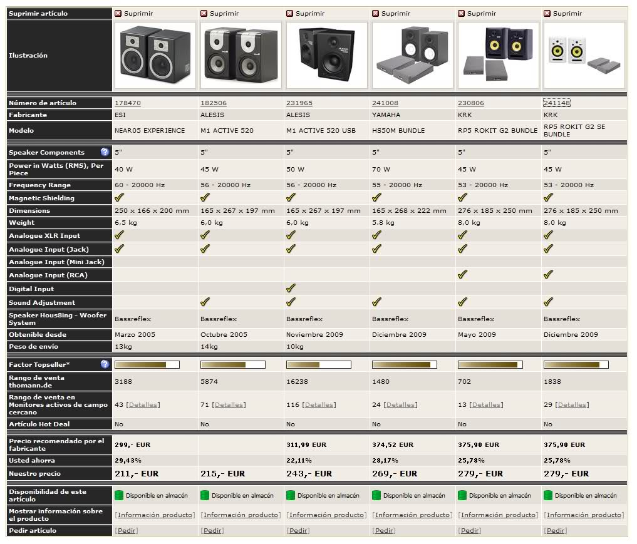The image size is (637, 544).
Task: Open Detalles link for sales rank 13
Action: [x=486, y=405]
